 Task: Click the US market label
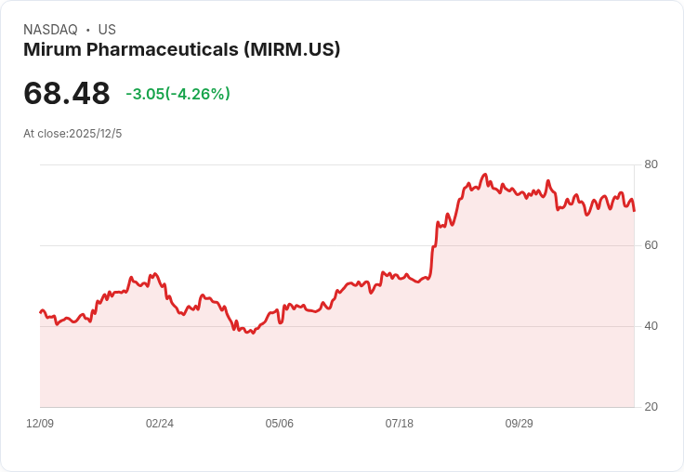(107, 30)
